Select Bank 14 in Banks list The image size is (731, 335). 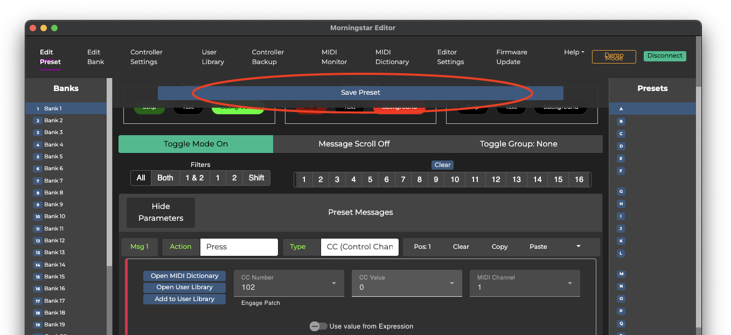[x=66, y=264]
